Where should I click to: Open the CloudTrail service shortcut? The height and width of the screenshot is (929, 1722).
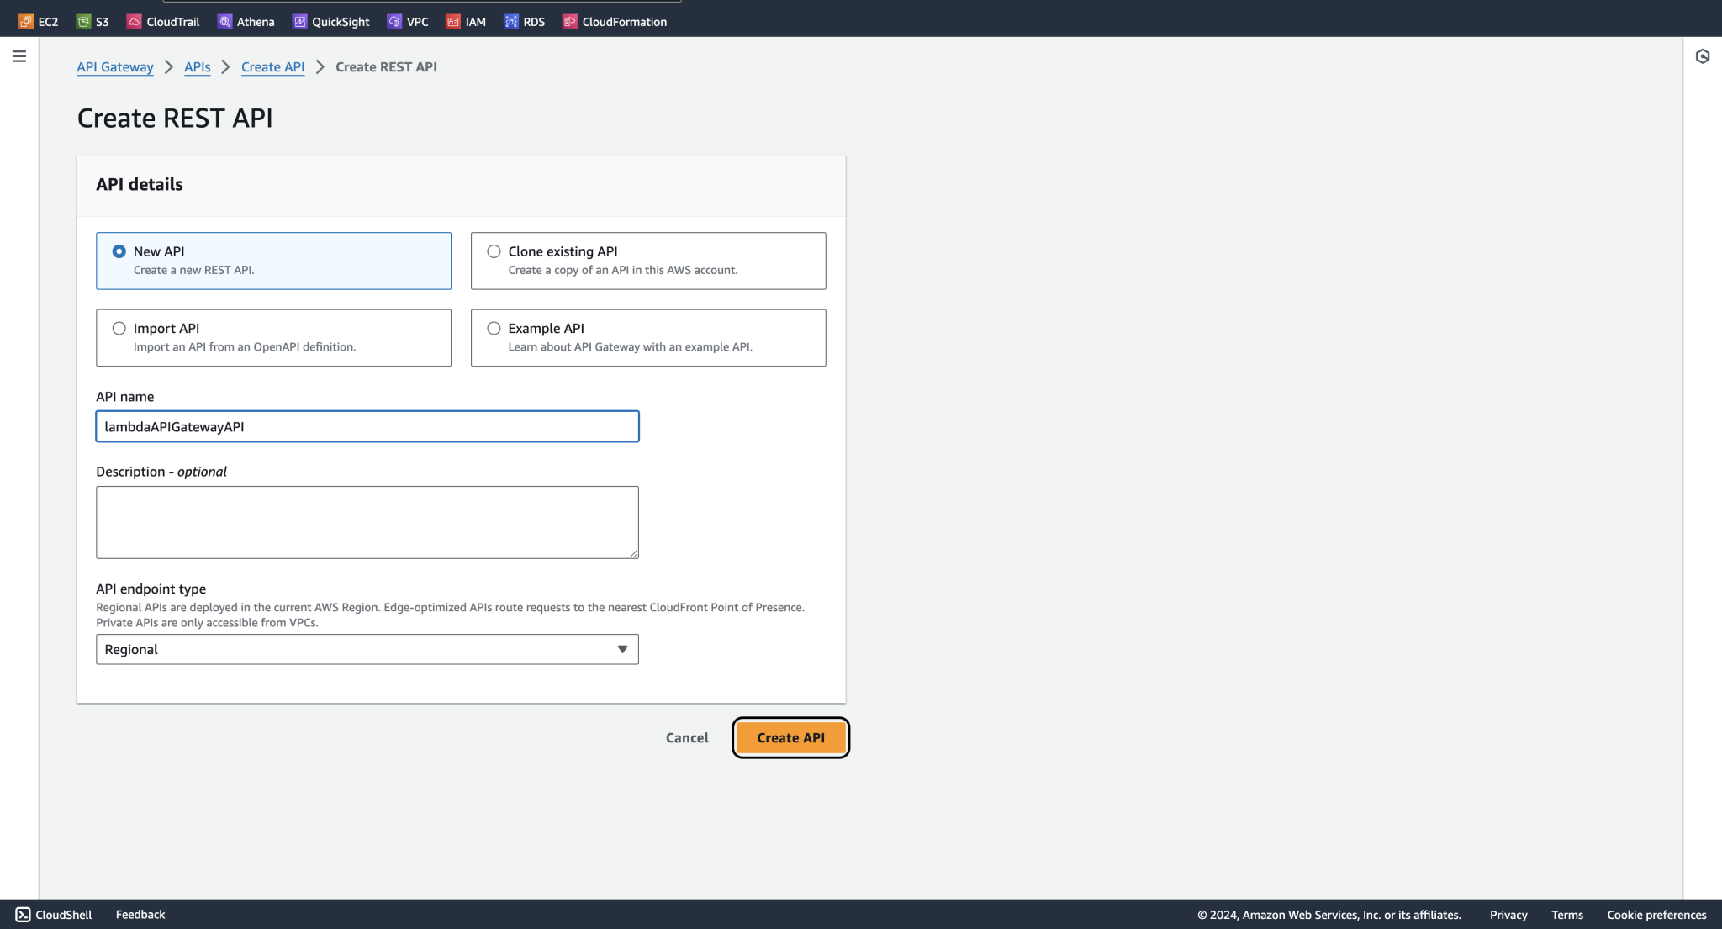click(162, 21)
